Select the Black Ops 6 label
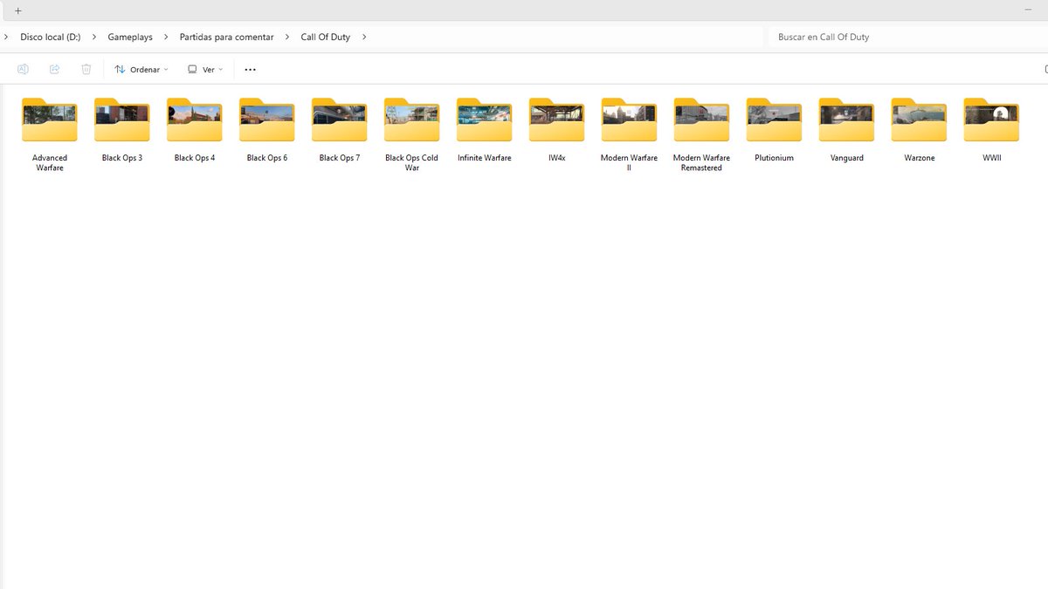1048x589 pixels. point(267,158)
